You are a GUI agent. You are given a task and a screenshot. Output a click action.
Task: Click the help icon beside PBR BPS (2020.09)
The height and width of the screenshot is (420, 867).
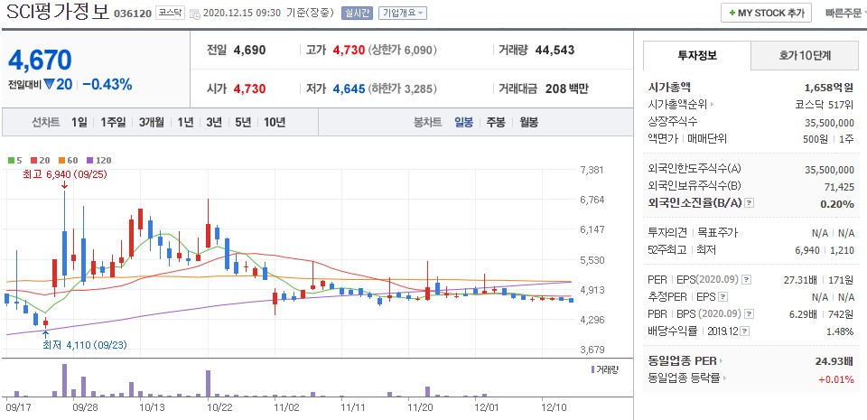coord(749,314)
